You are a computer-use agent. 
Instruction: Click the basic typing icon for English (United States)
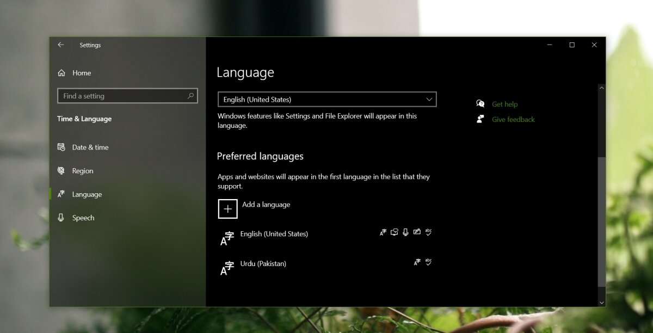[428, 232]
